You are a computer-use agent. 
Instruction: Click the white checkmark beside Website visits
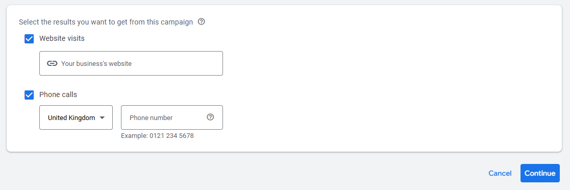[29, 39]
